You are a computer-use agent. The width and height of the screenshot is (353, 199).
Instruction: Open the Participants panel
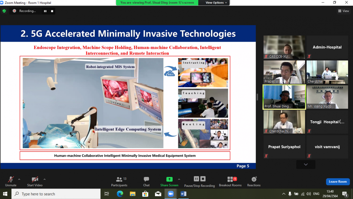tap(119, 182)
